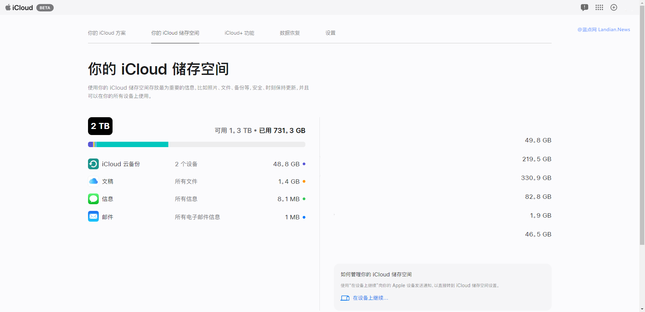
Task: Click the teal segment of storage bar
Action: click(132, 144)
